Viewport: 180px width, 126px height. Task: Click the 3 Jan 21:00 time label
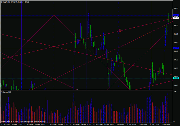(x=143, y=125)
